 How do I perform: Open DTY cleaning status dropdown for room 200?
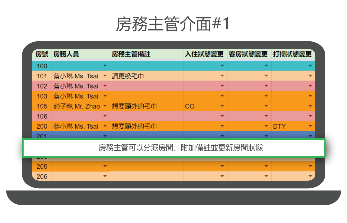click(x=310, y=126)
